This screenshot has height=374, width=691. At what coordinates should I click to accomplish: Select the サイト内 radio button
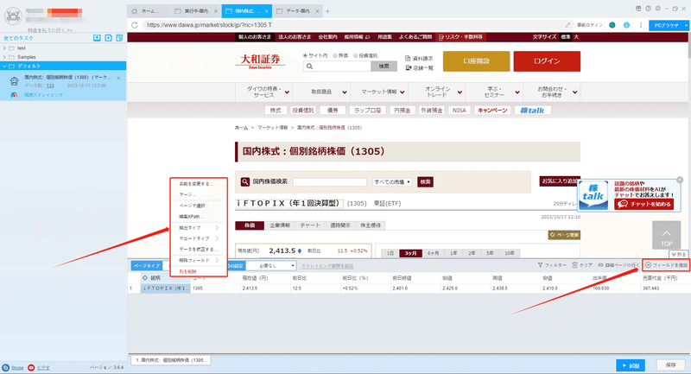[x=305, y=55]
